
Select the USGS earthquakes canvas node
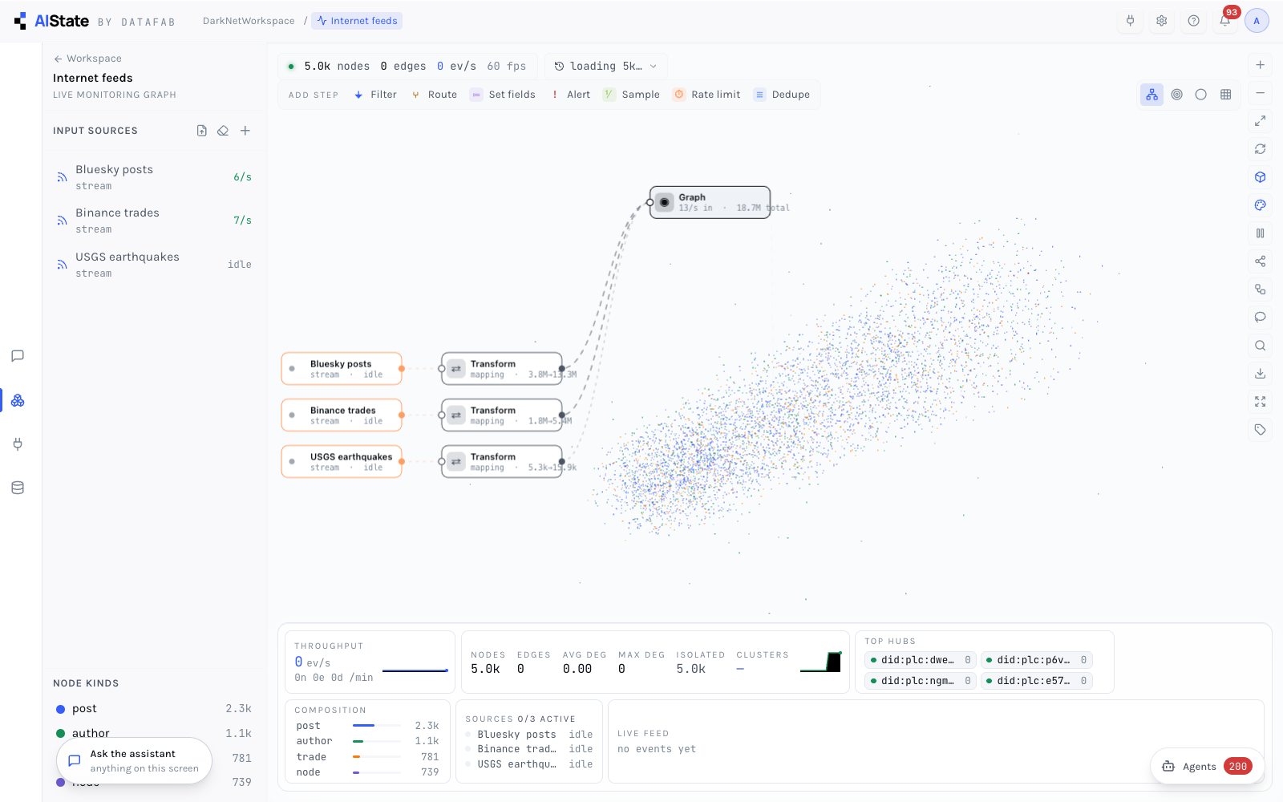point(342,461)
